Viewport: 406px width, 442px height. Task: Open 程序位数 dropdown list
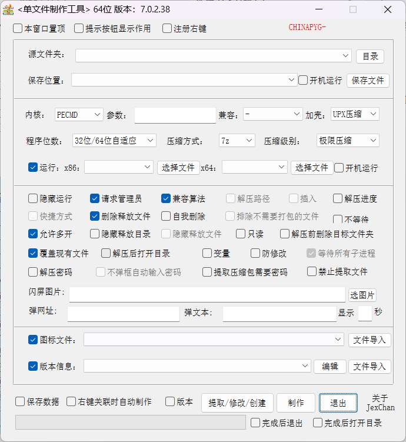114,141
